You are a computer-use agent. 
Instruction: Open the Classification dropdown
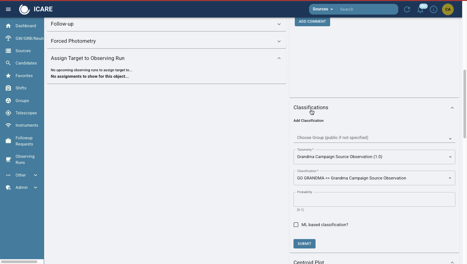(374, 178)
